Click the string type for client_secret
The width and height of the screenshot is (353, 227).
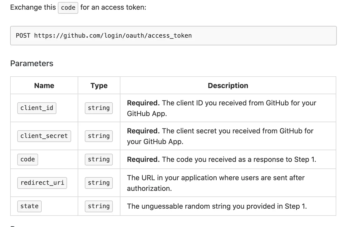99,136
